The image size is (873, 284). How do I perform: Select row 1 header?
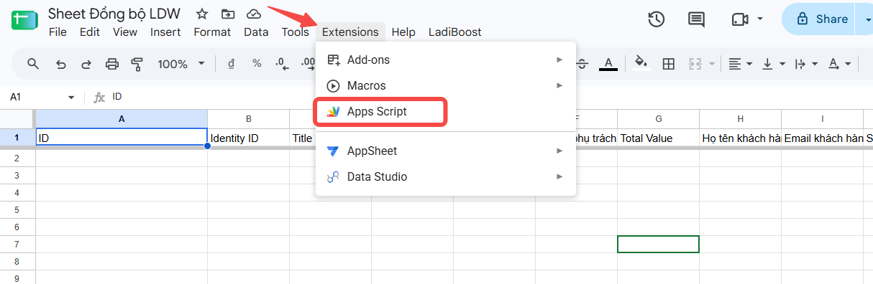(17, 138)
